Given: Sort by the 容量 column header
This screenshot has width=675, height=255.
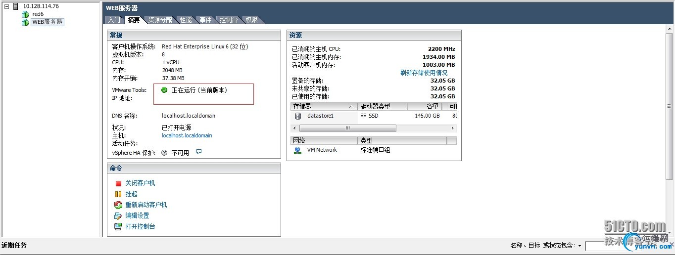Looking at the screenshot, I should pos(424,107).
